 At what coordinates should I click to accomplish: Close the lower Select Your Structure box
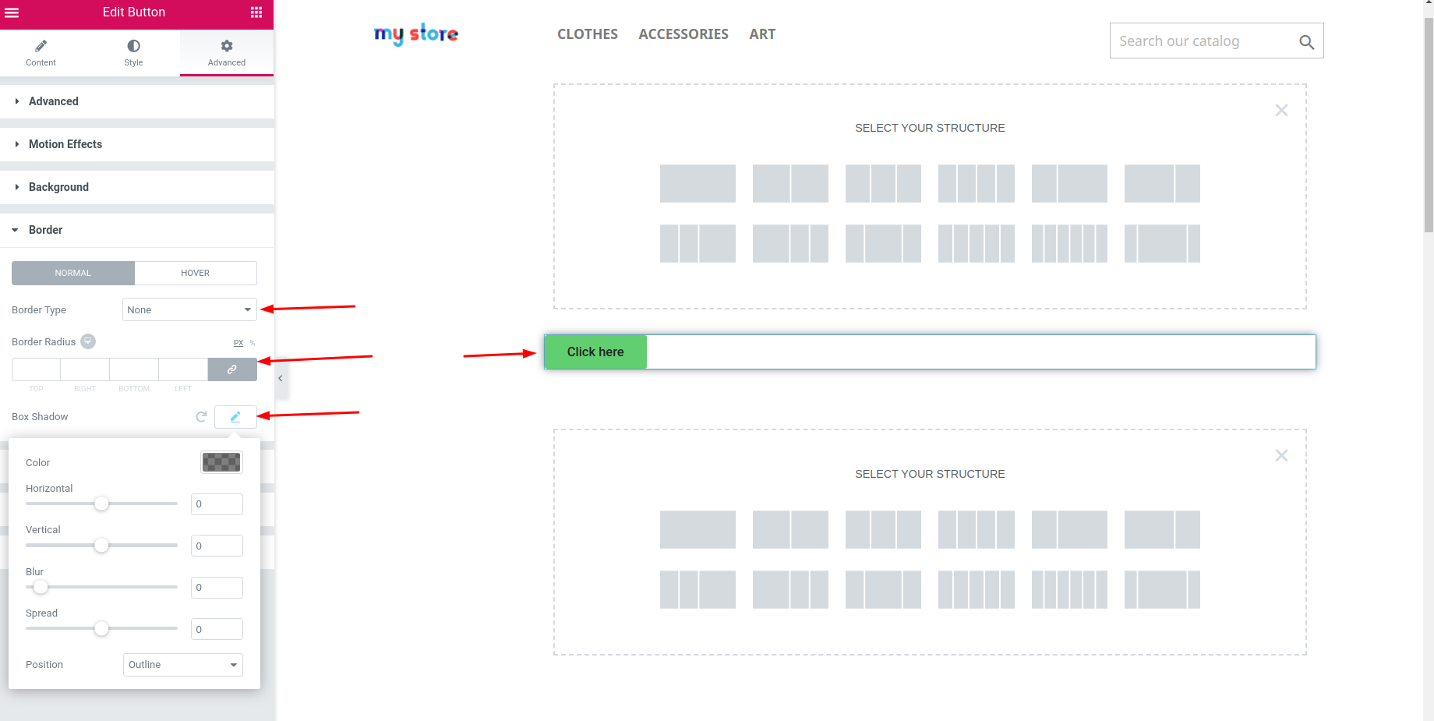coord(1281,455)
